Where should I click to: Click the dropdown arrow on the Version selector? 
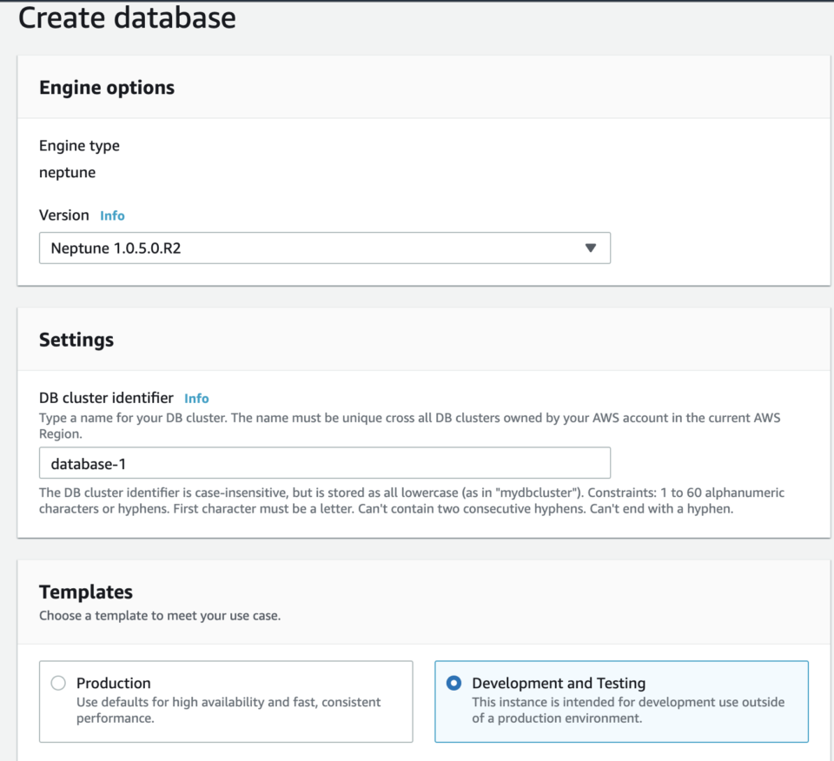click(x=592, y=248)
